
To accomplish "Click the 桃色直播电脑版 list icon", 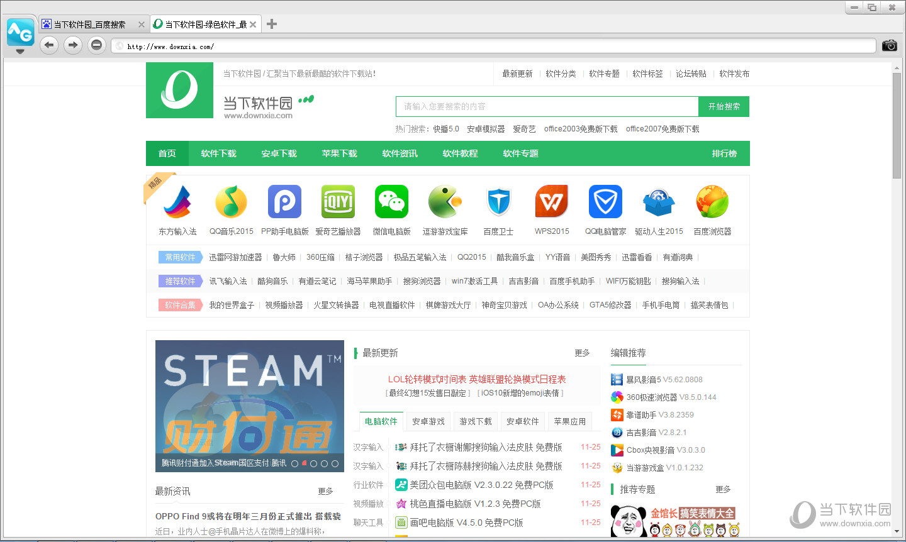I will (401, 504).
